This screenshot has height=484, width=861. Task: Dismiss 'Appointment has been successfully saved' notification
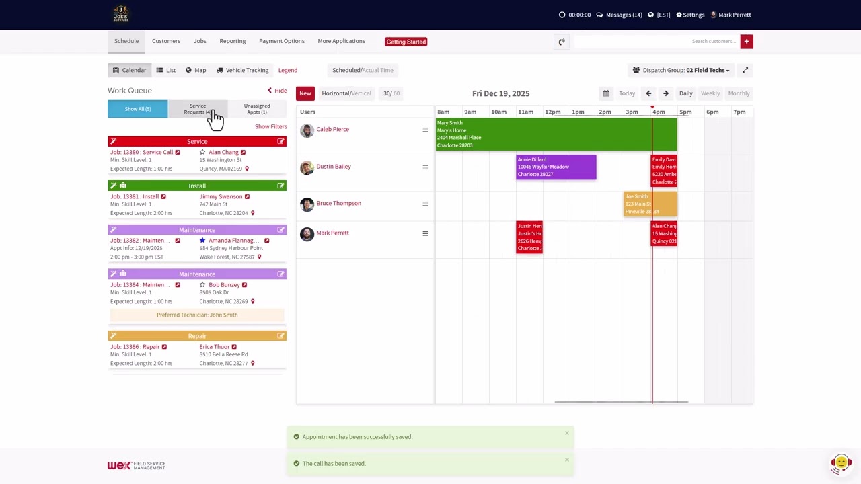pyautogui.click(x=567, y=433)
